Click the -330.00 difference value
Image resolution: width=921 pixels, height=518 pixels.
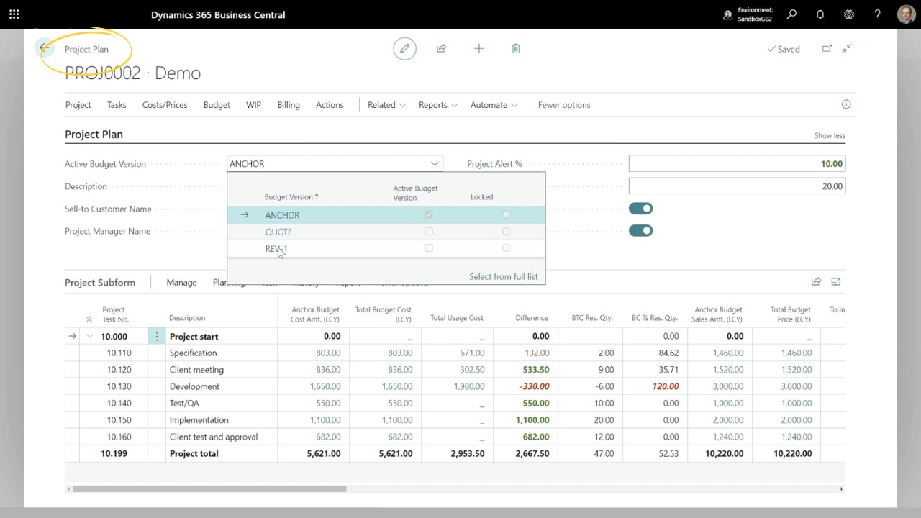coord(534,386)
